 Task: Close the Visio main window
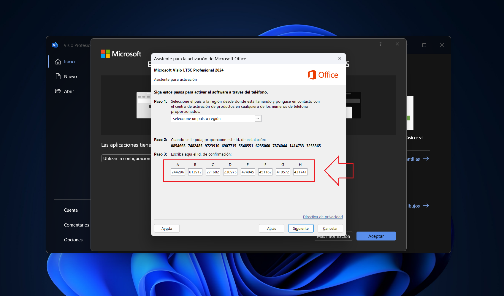442,45
